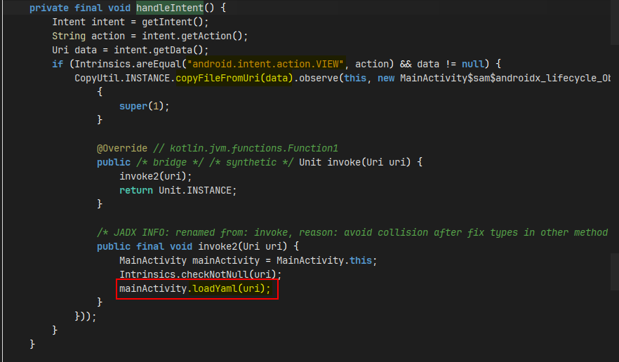
Task: Click the Intent intent variable declaration
Action: click(88, 22)
